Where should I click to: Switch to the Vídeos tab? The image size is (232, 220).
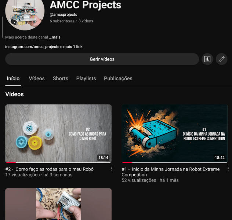(x=37, y=78)
